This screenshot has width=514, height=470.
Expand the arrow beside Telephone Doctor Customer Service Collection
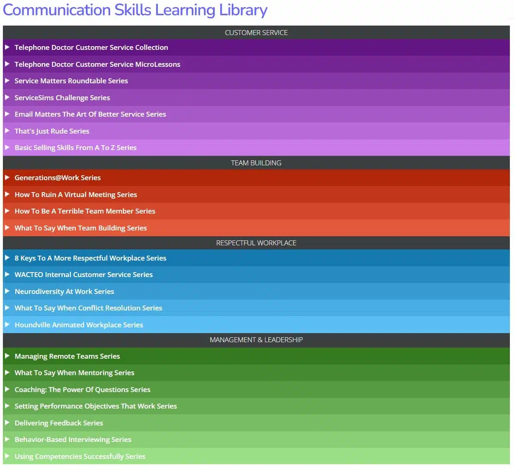(7, 47)
